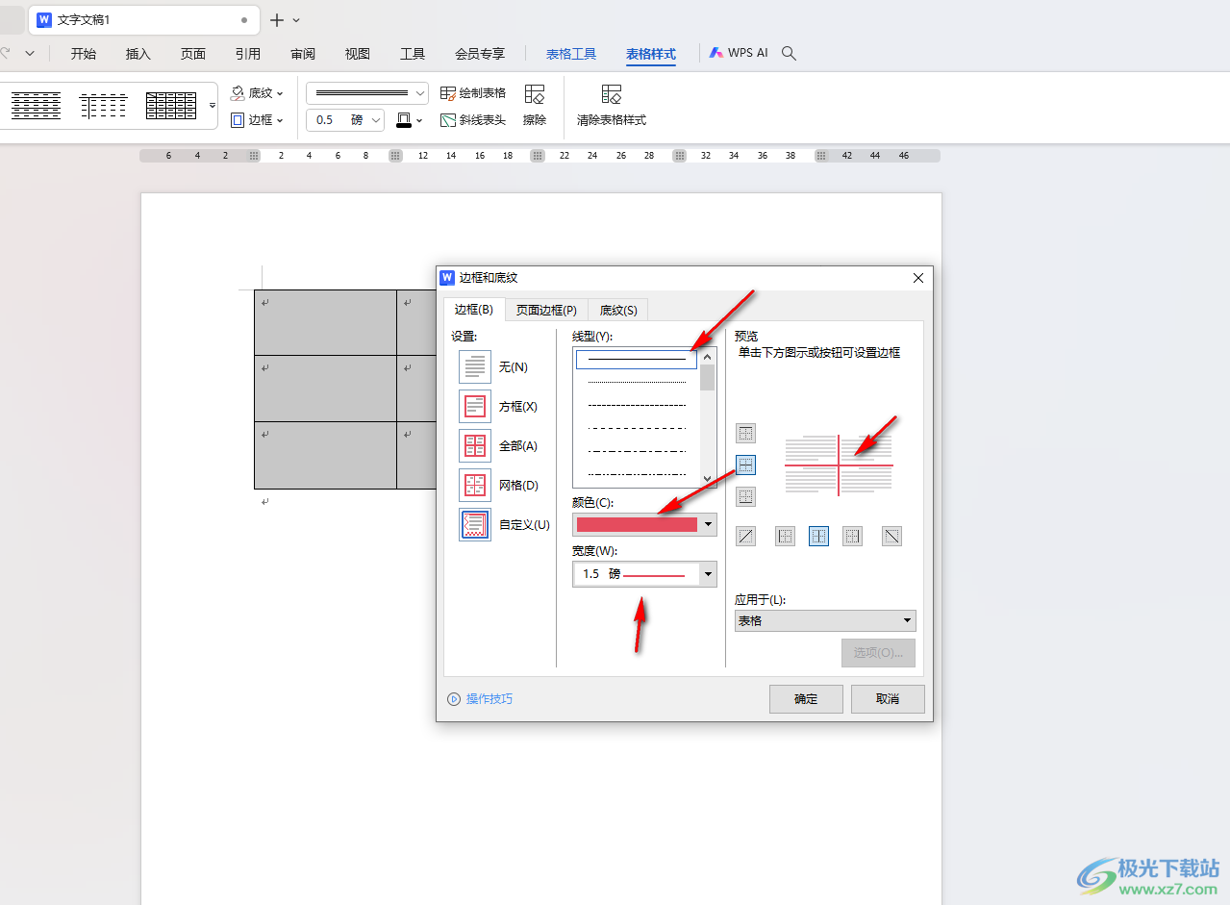Open the 插入 ribbon tab

pos(138,54)
